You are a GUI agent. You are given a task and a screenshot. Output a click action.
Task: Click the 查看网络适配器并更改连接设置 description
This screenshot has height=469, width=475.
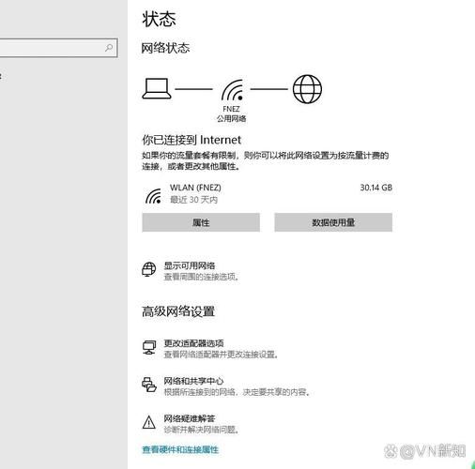coord(221,355)
